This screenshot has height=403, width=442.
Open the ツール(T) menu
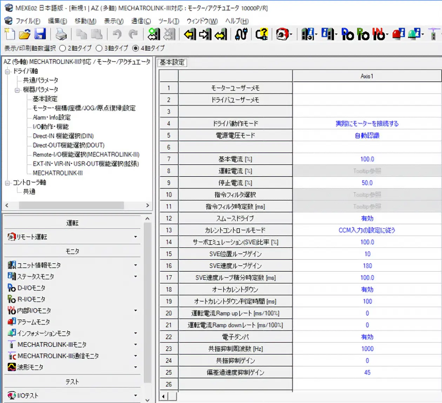pos(169,21)
